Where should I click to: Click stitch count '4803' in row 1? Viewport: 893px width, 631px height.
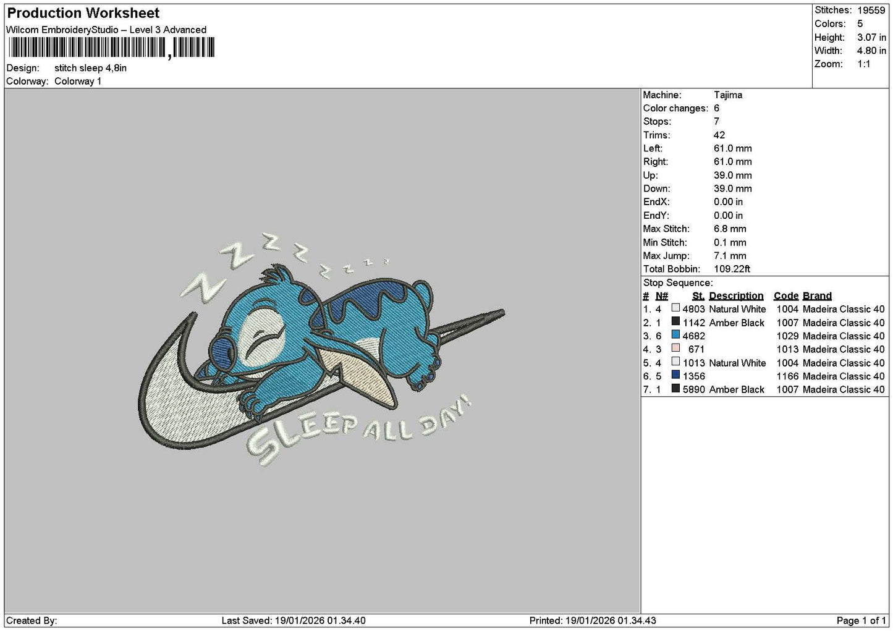694,310
